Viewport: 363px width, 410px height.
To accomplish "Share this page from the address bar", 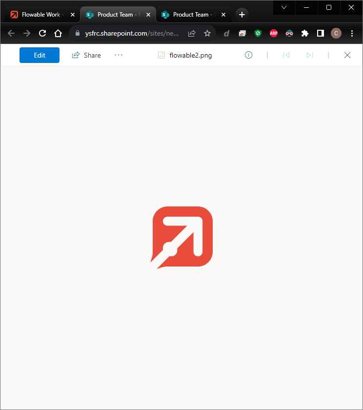I will [x=192, y=33].
